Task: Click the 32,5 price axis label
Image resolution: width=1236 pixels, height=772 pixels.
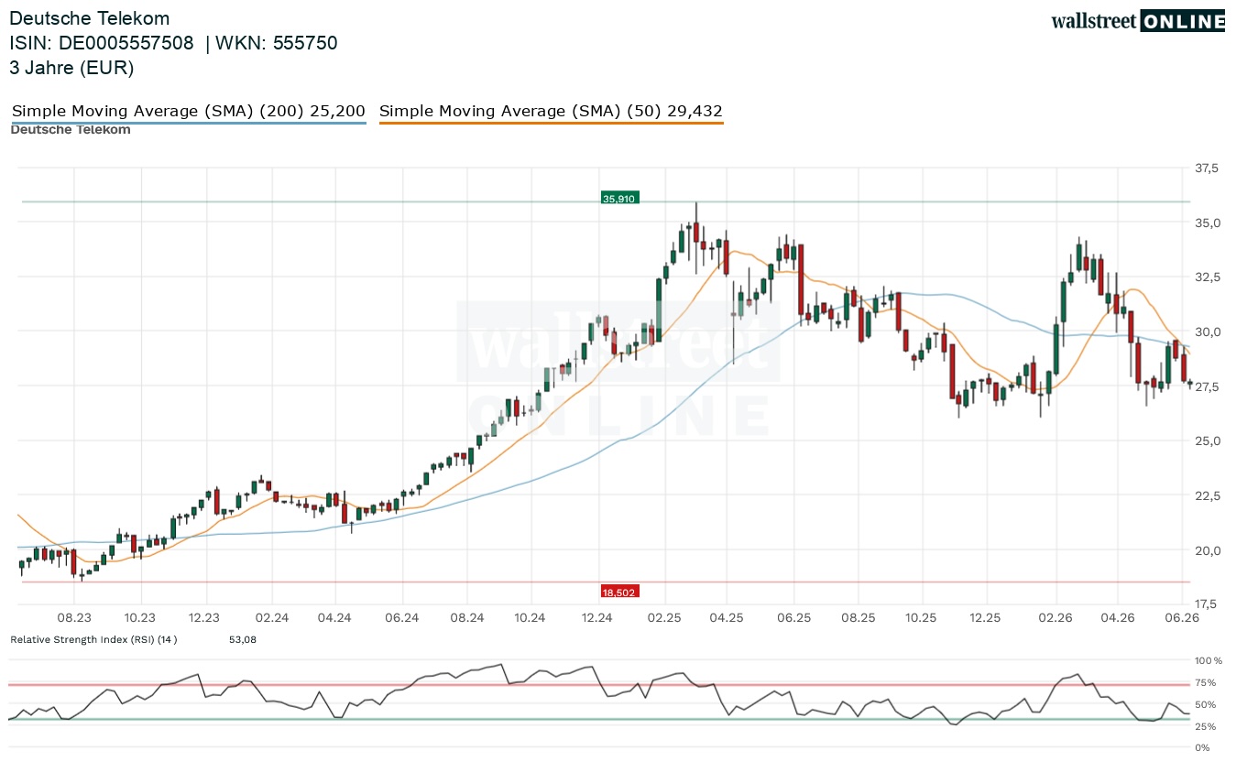Action: pyautogui.click(x=1208, y=277)
